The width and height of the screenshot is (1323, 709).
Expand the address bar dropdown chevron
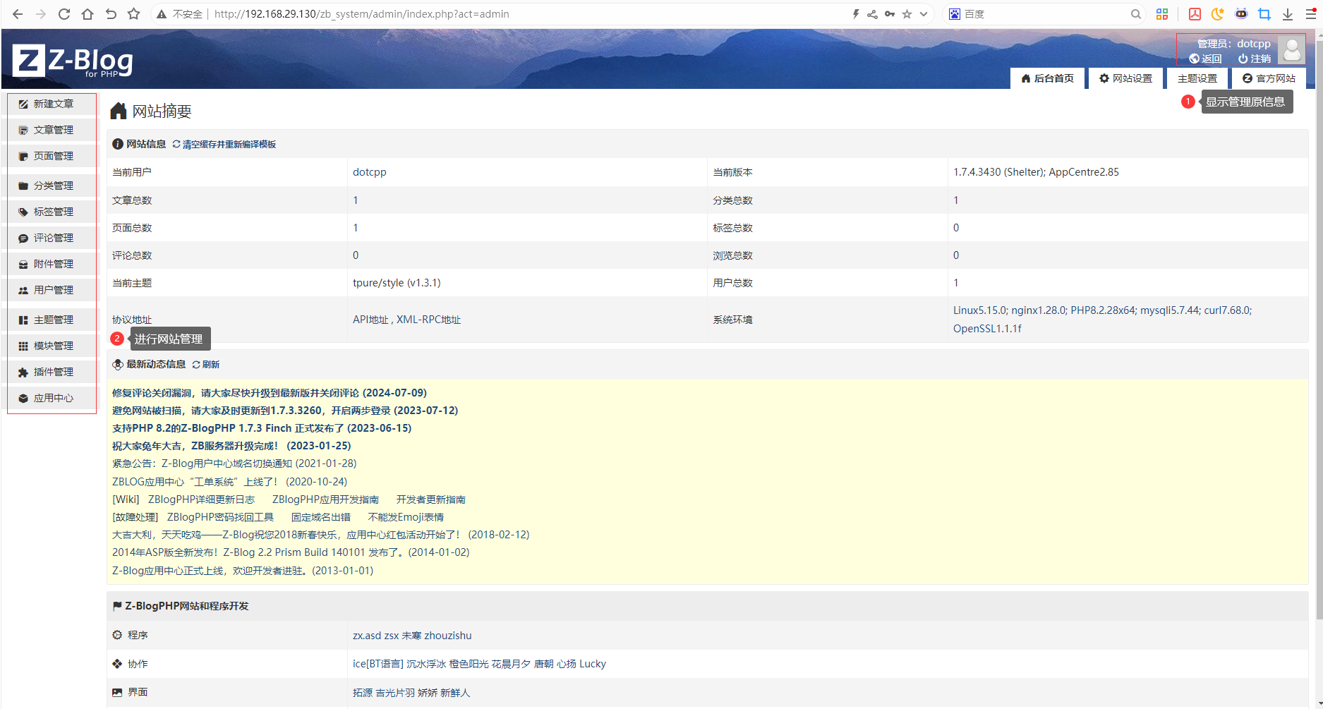(x=924, y=14)
